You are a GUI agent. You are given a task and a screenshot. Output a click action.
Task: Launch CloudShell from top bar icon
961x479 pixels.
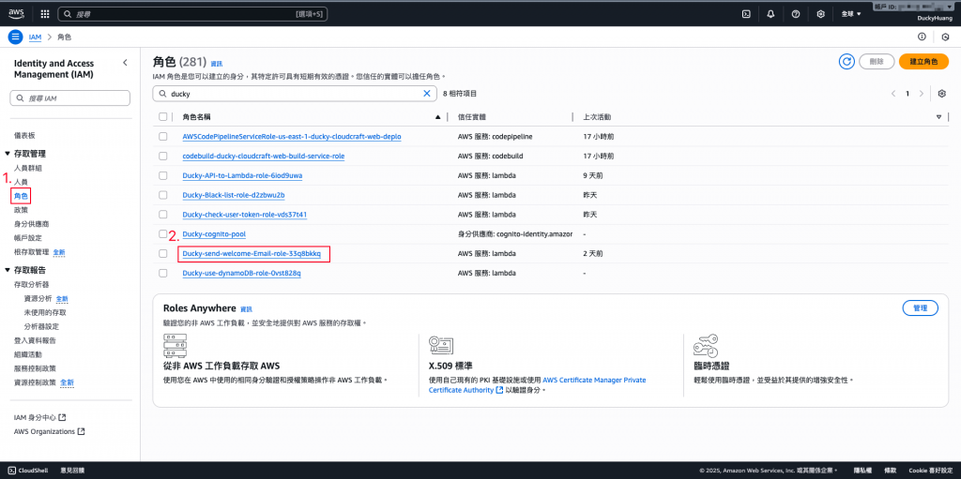tap(746, 13)
